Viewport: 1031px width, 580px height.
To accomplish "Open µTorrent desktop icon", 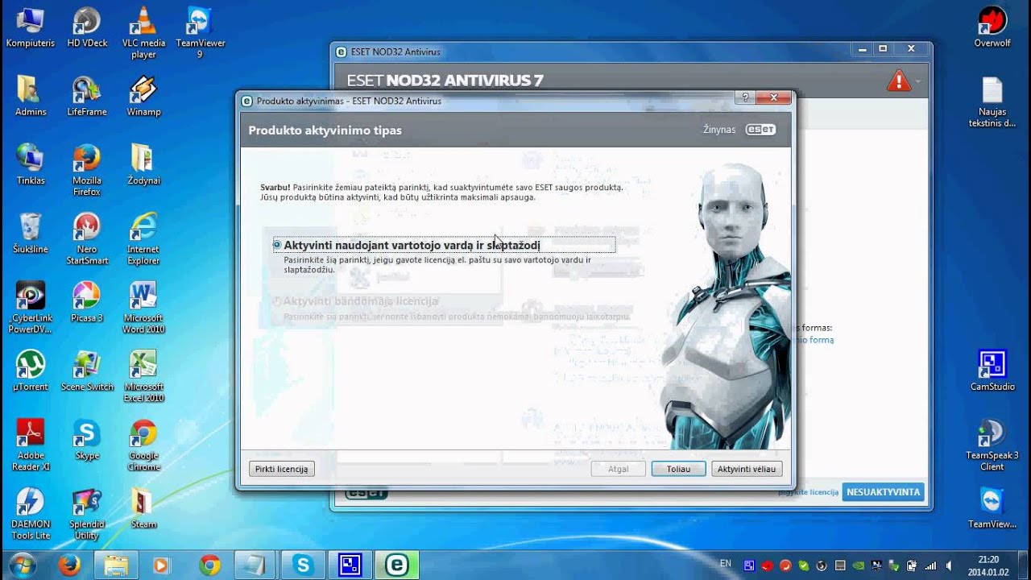I will 31,371.
